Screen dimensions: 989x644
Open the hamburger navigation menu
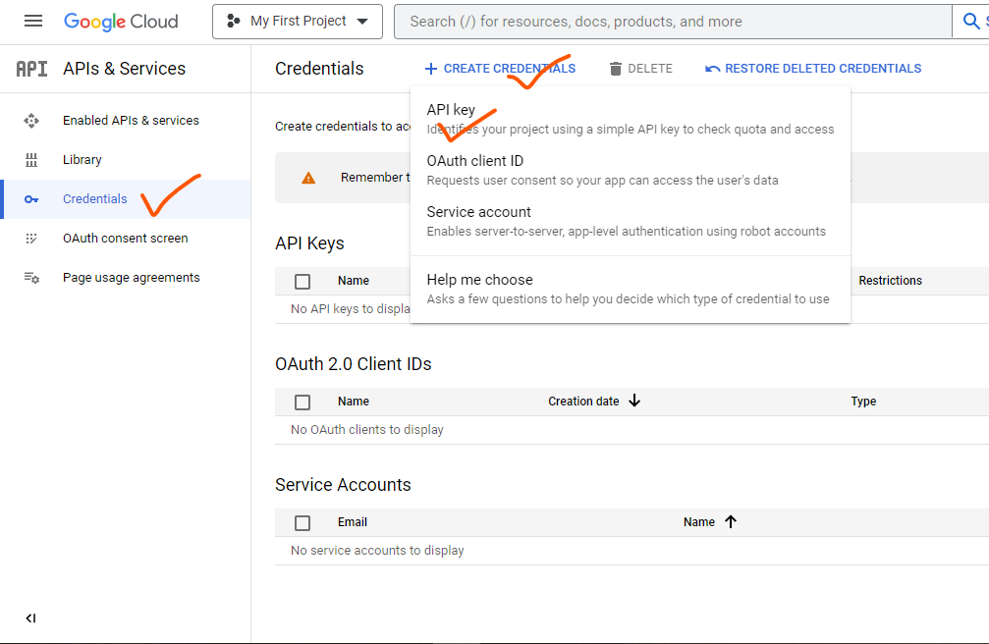tap(33, 22)
